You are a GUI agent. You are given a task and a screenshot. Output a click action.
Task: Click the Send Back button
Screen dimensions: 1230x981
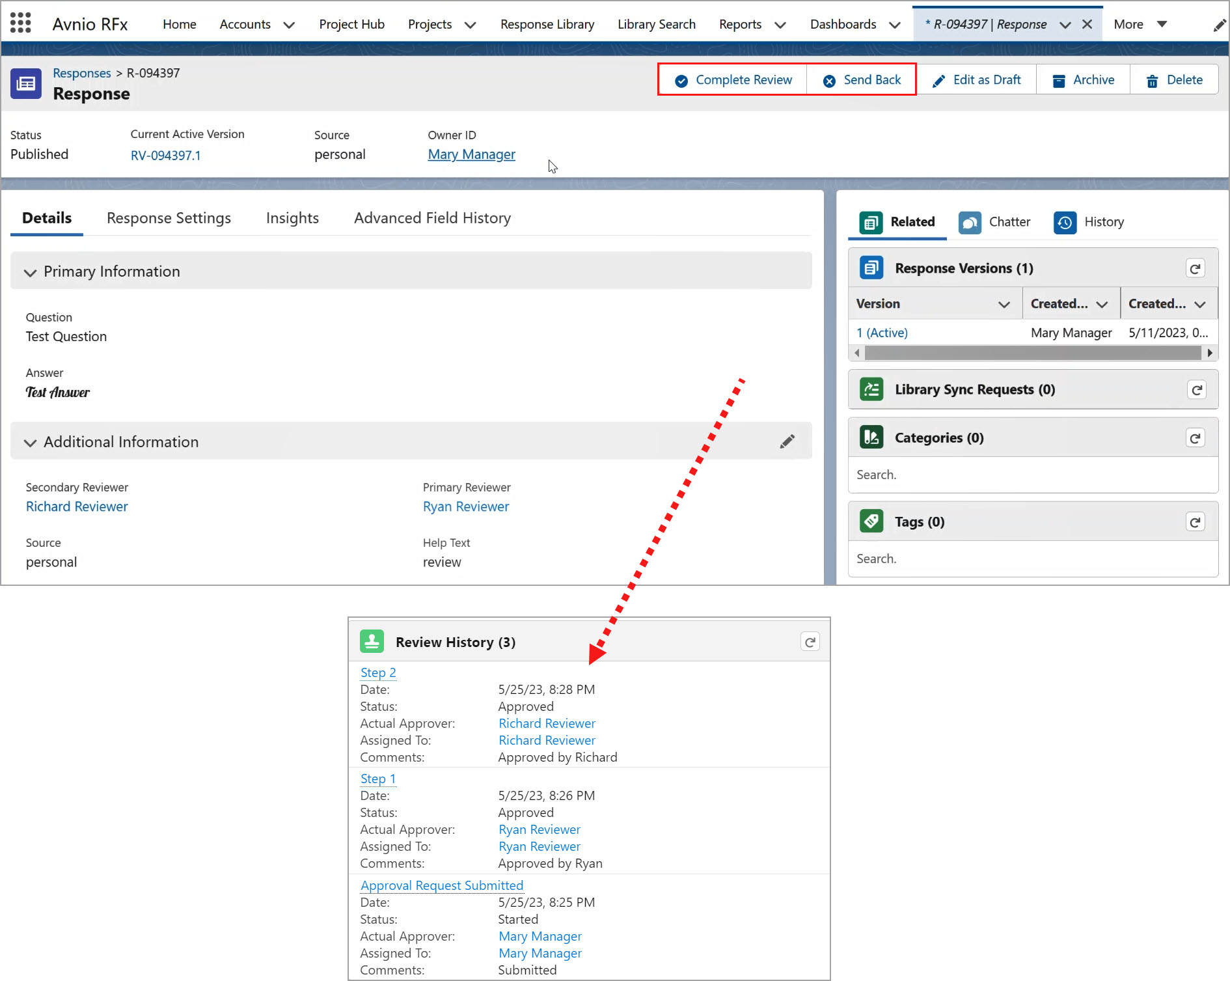click(862, 80)
